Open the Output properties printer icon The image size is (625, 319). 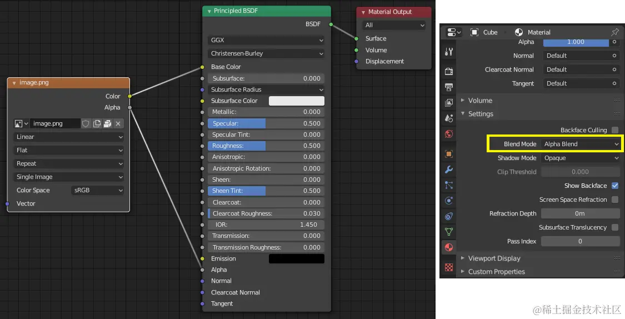pos(449,87)
